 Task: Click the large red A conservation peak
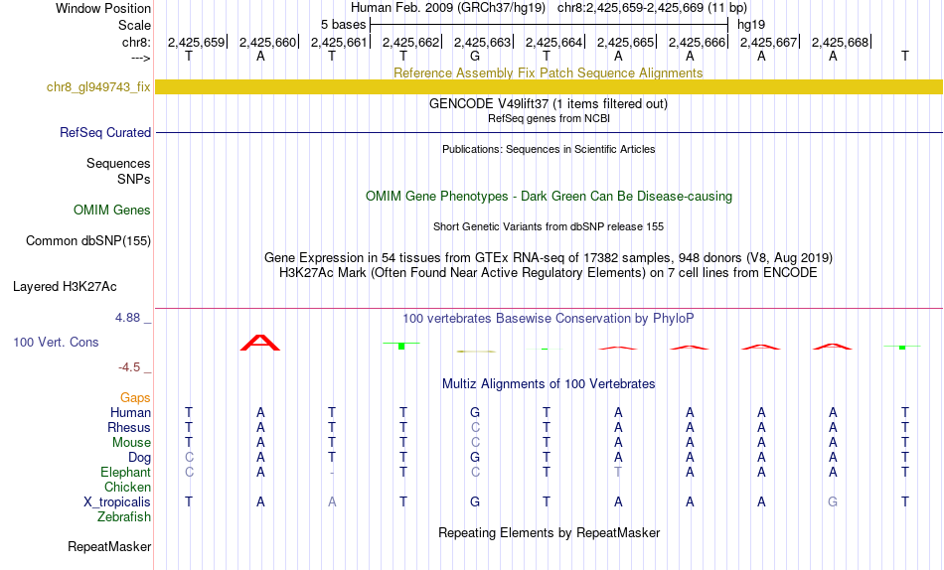click(260, 343)
